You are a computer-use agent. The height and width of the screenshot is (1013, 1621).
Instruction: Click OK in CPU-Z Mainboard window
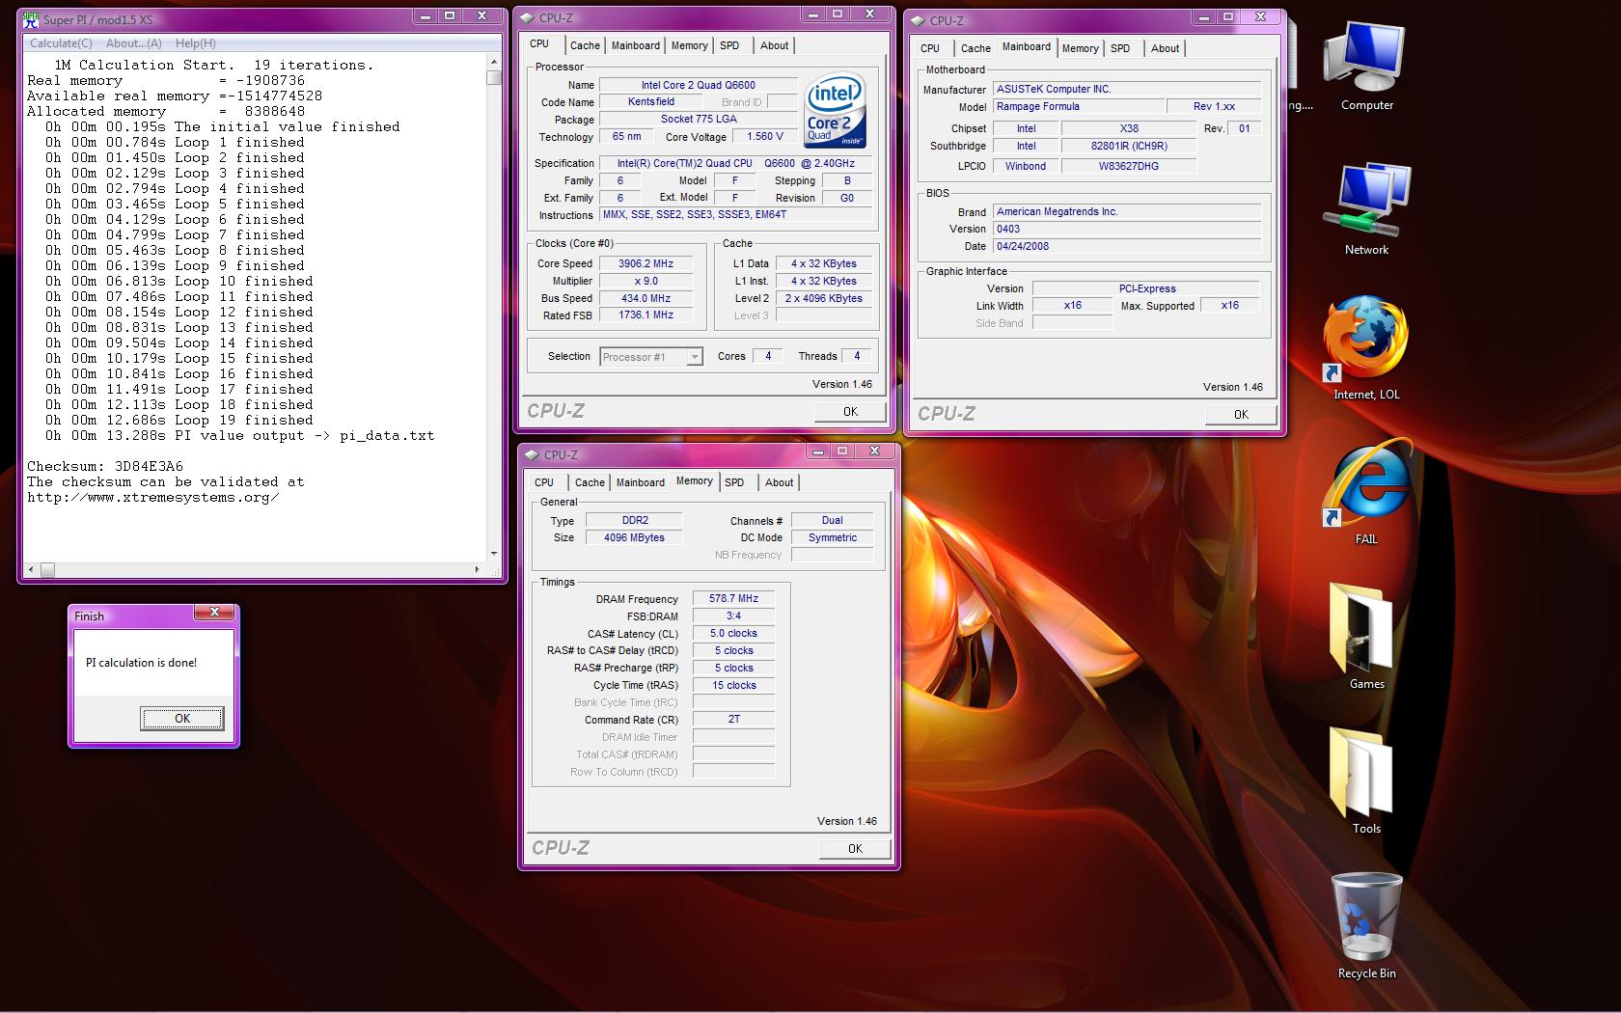click(x=1241, y=415)
